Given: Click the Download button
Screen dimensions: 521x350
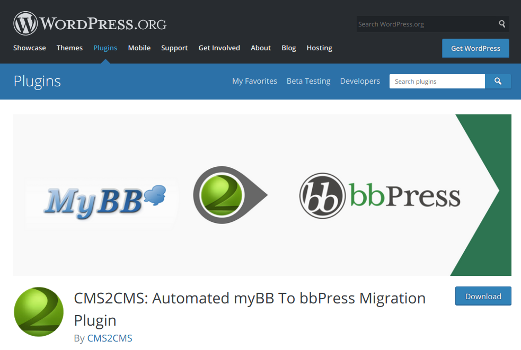Looking at the screenshot, I should [483, 296].
